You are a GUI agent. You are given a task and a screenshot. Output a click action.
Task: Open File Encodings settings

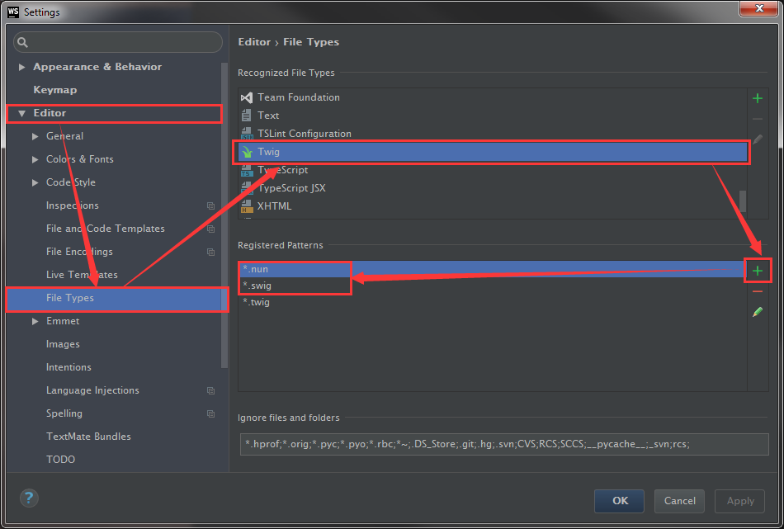point(79,252)
